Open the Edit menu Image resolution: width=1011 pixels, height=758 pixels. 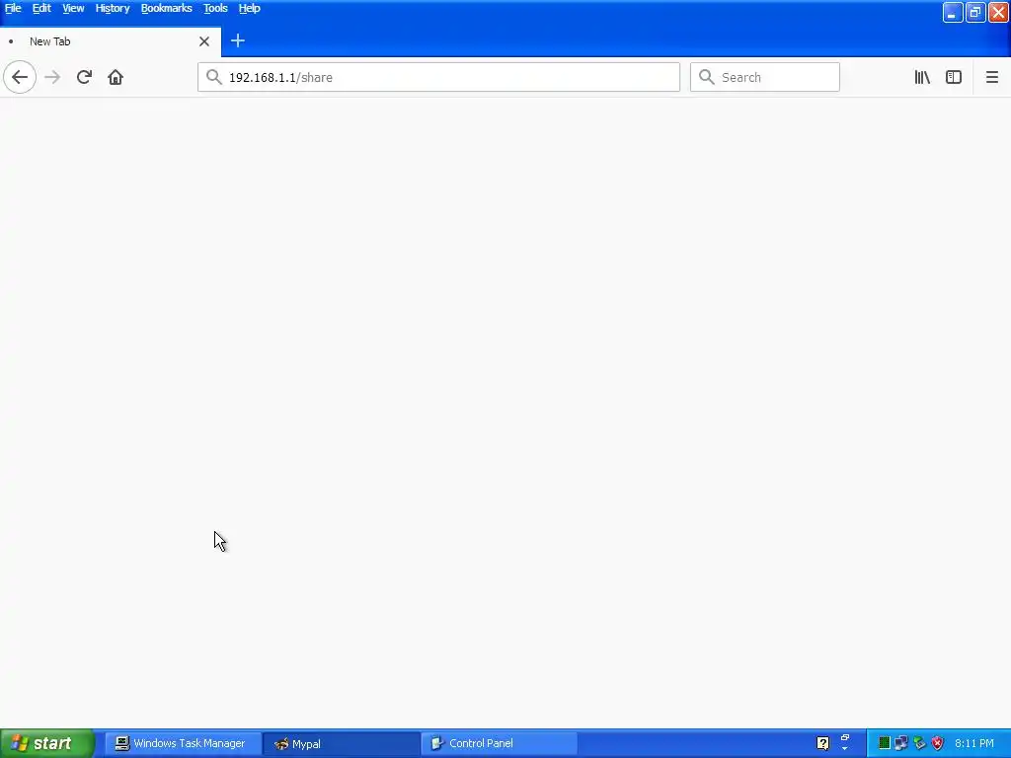tap(41, 8)
